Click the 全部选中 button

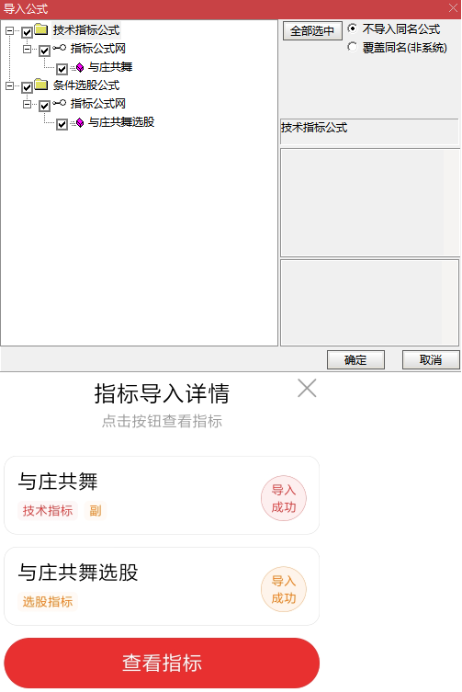(312, 31)
